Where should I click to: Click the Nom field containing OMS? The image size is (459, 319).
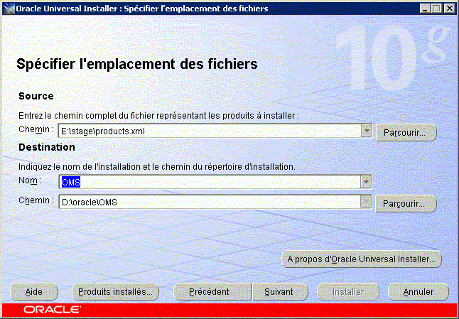pyautogui.click(x=210, y=182)
